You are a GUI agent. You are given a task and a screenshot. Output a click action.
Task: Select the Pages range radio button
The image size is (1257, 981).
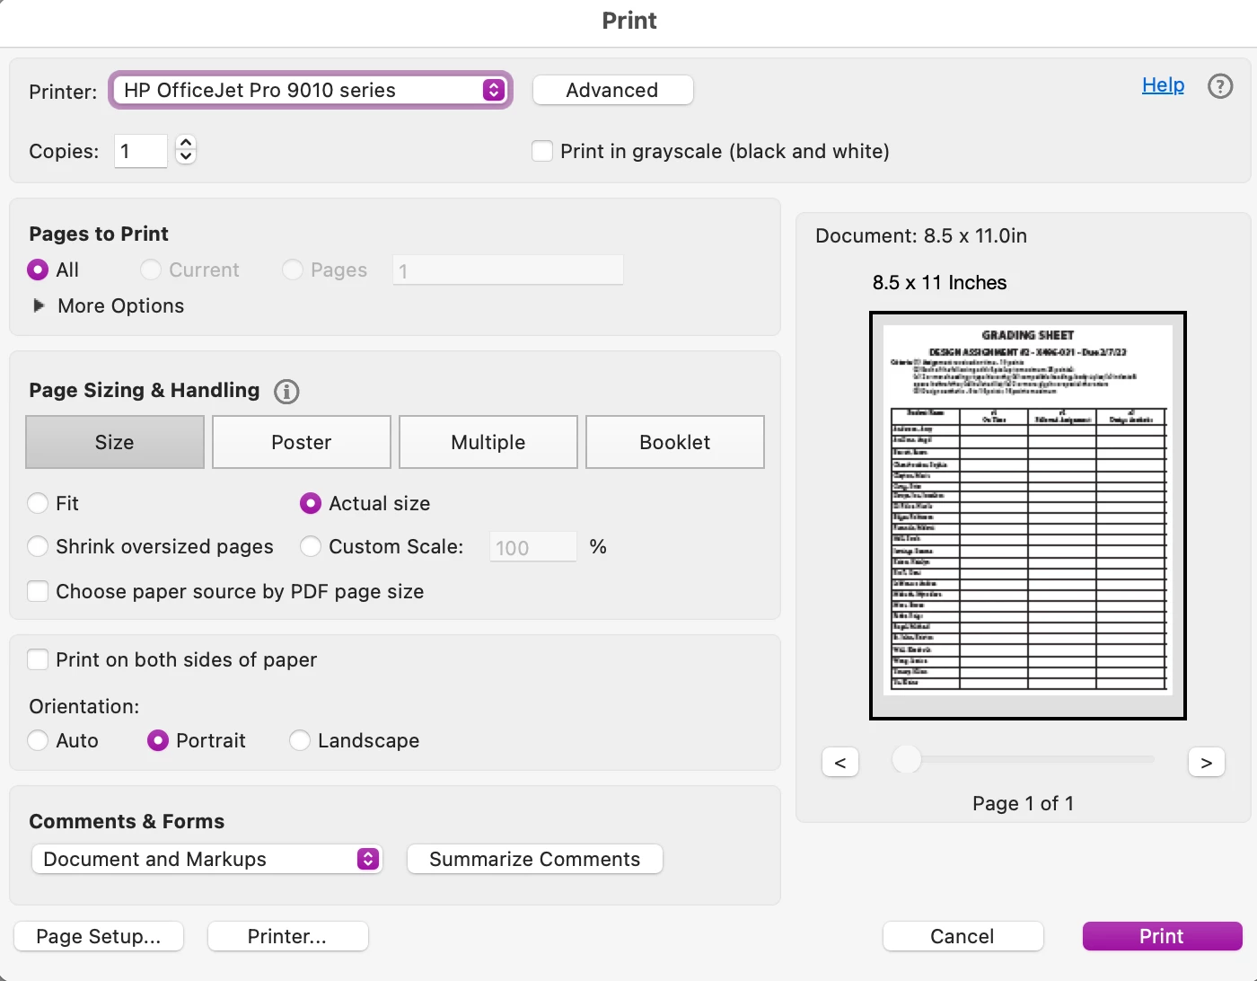(293, 270)
